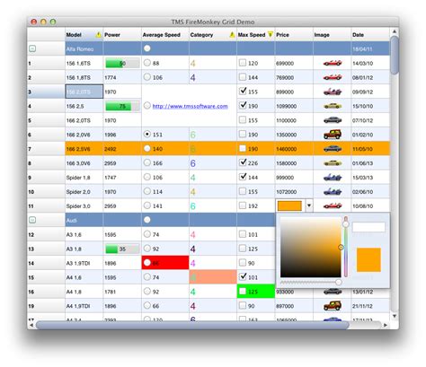
Task: Click the large orange color preview swatch
Action: pos(368,259)
